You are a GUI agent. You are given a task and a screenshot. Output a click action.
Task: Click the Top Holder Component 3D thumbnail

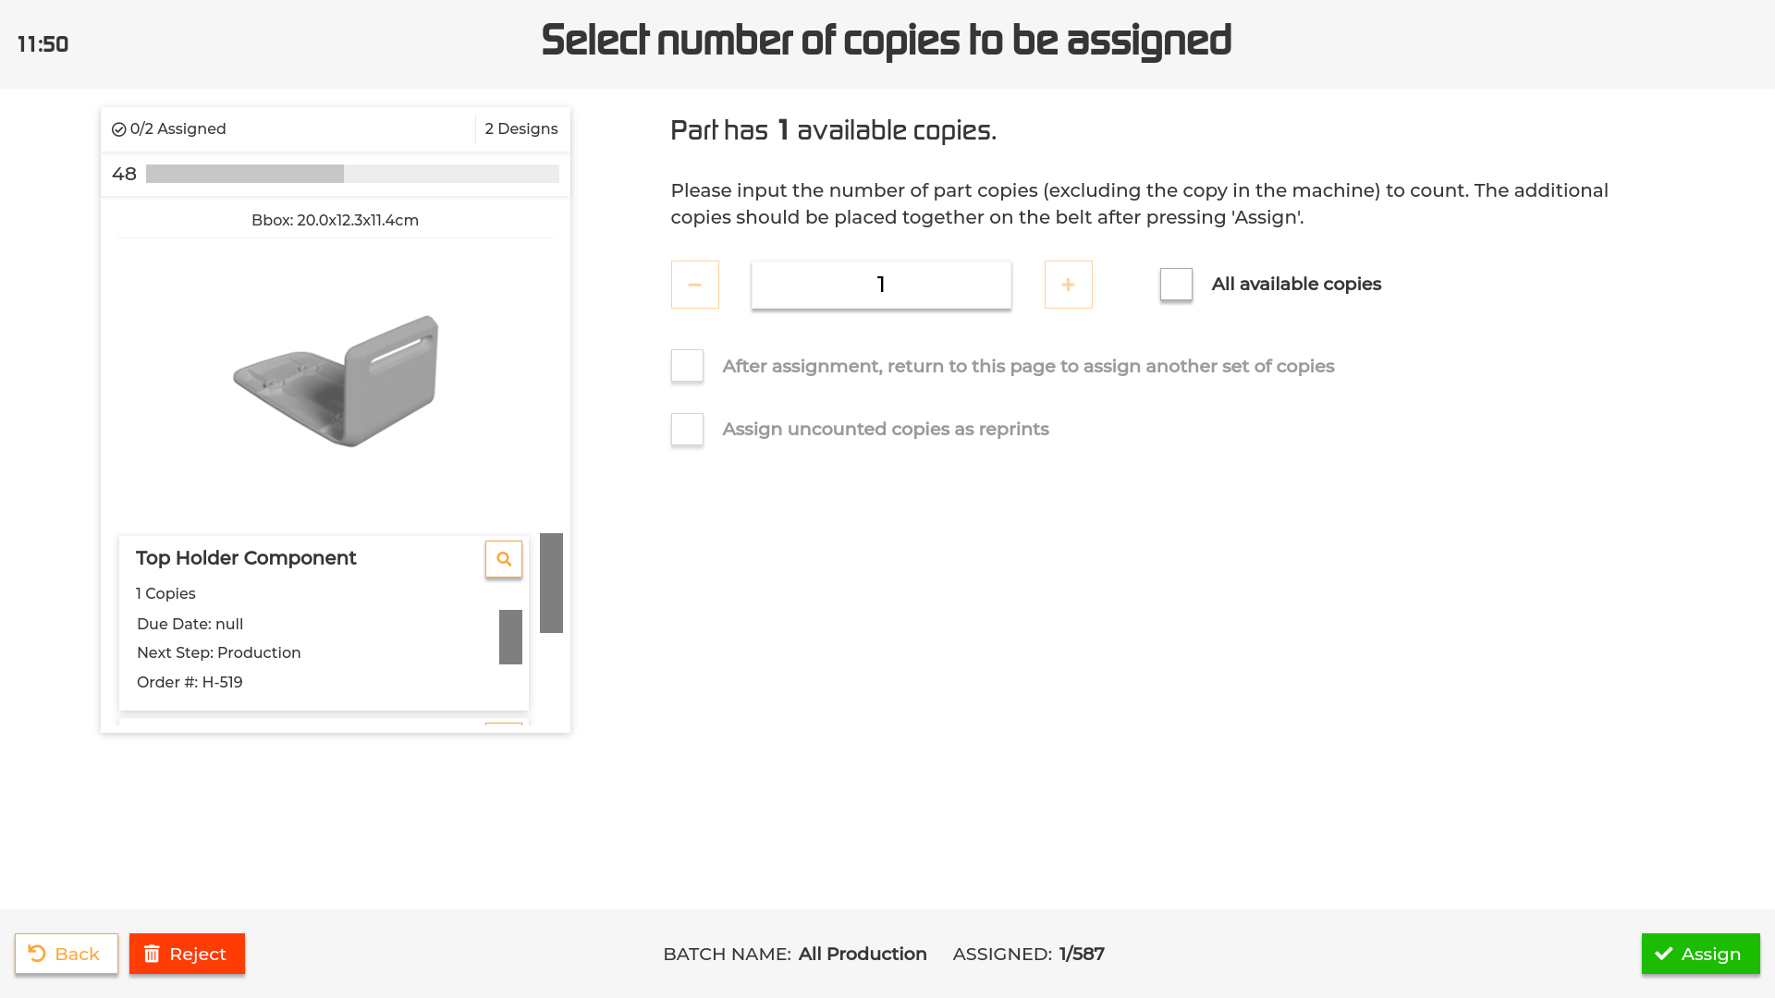tap(335, 379)
